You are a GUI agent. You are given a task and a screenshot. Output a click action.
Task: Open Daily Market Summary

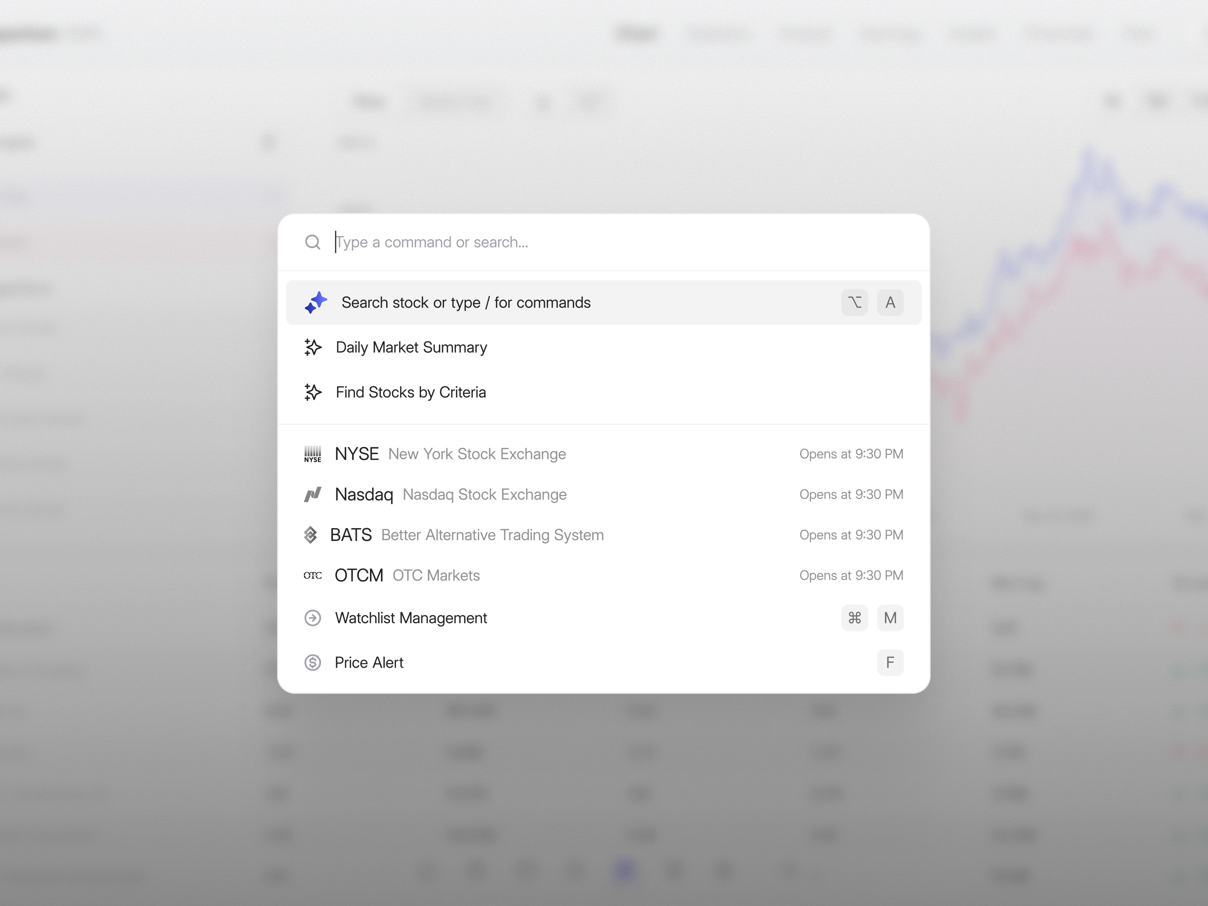click(411, 347)
